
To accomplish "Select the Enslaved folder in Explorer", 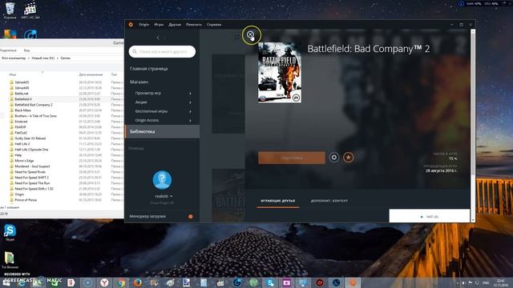I will point(22,122).
